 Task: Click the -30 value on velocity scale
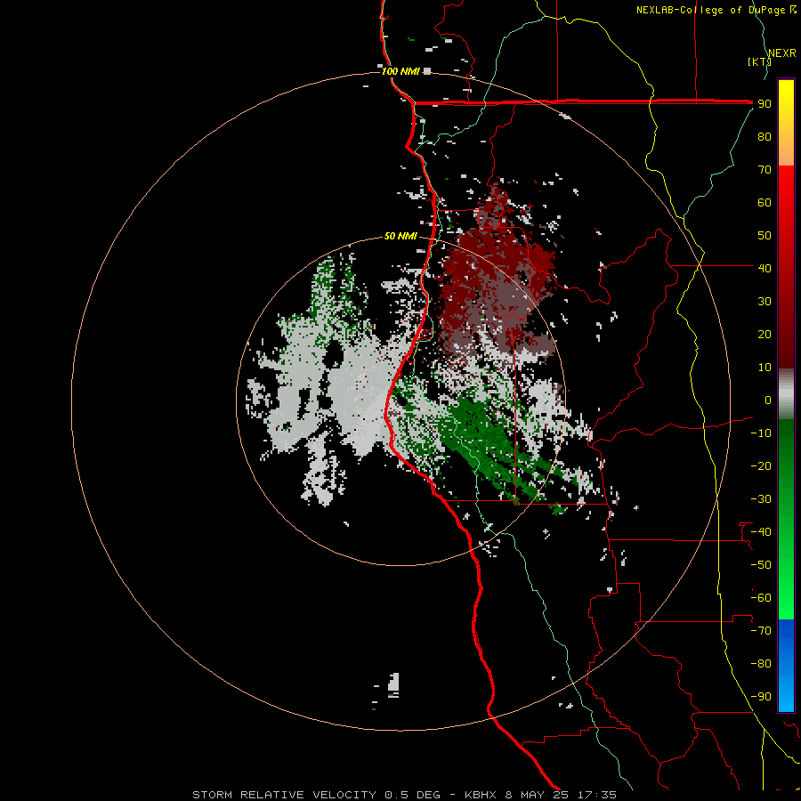click(x=761, y=499)
